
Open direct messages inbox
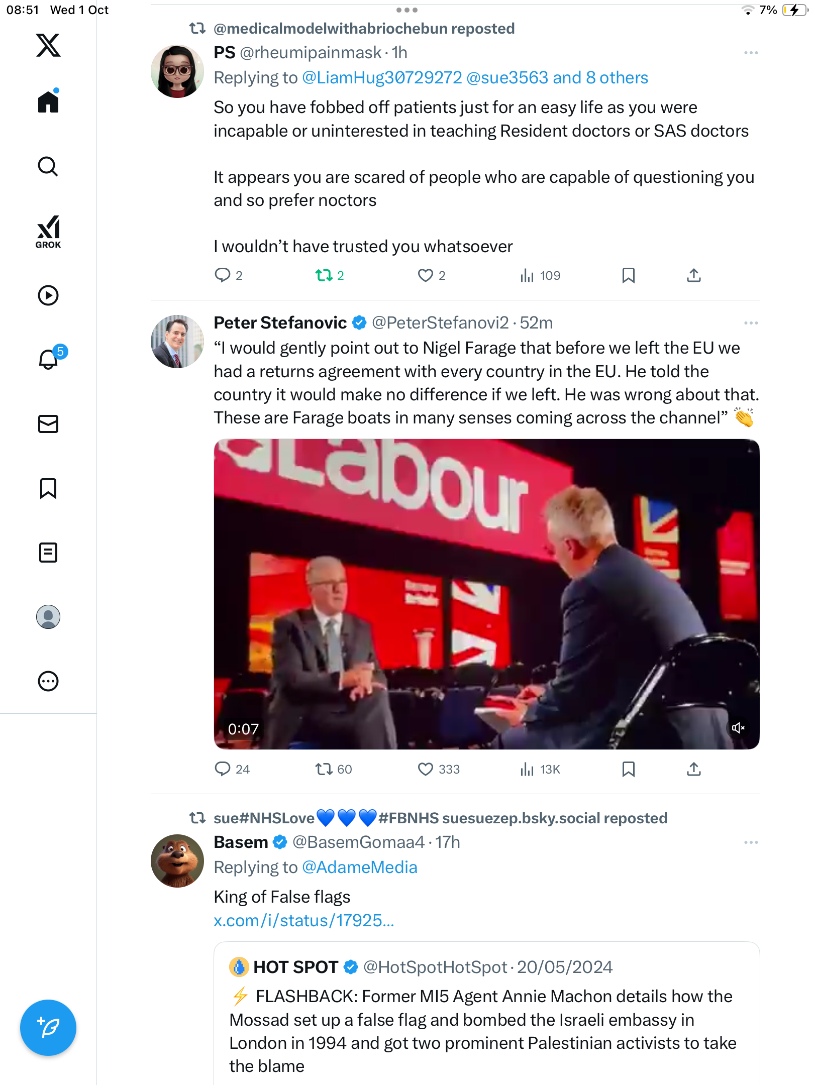pos(48,424)
